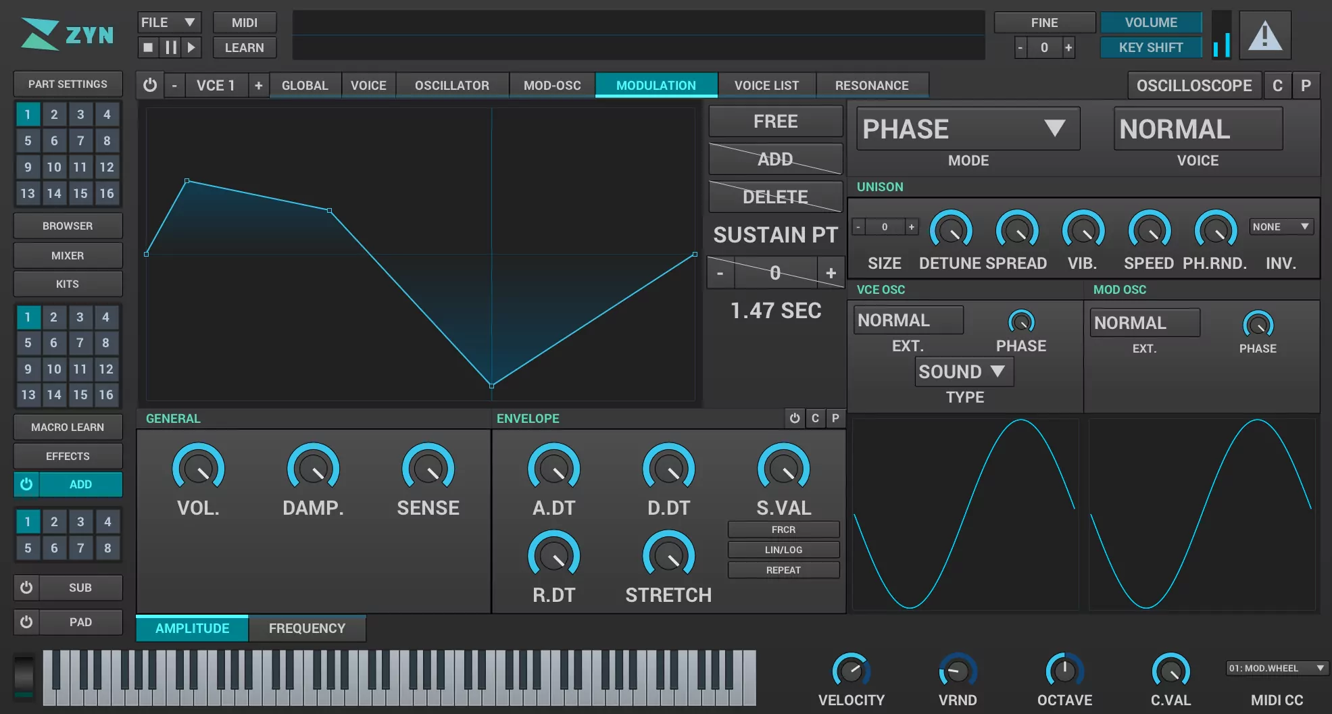Image resolution: width=1332 pixels, height=714 pixels.
Task: Switch to the RESONANCE tab
Action: pyautogui.click(x=872, y=86)
